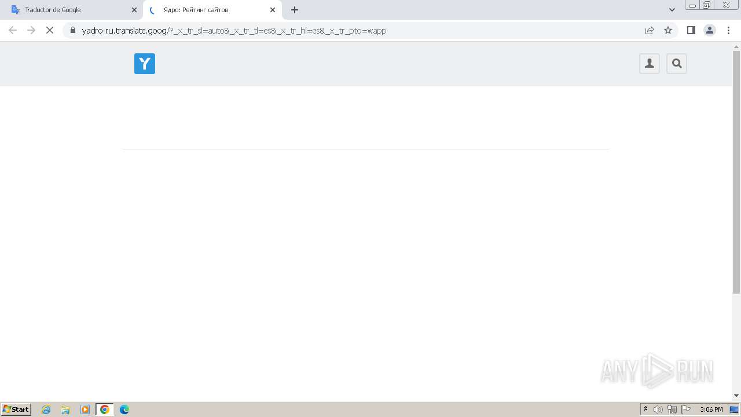This screenshot has height=417, width=741.
Task: Share this page icon in address bar
Action: pos(650,30)
